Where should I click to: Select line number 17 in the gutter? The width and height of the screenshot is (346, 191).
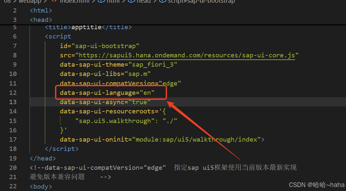[13, 140]
